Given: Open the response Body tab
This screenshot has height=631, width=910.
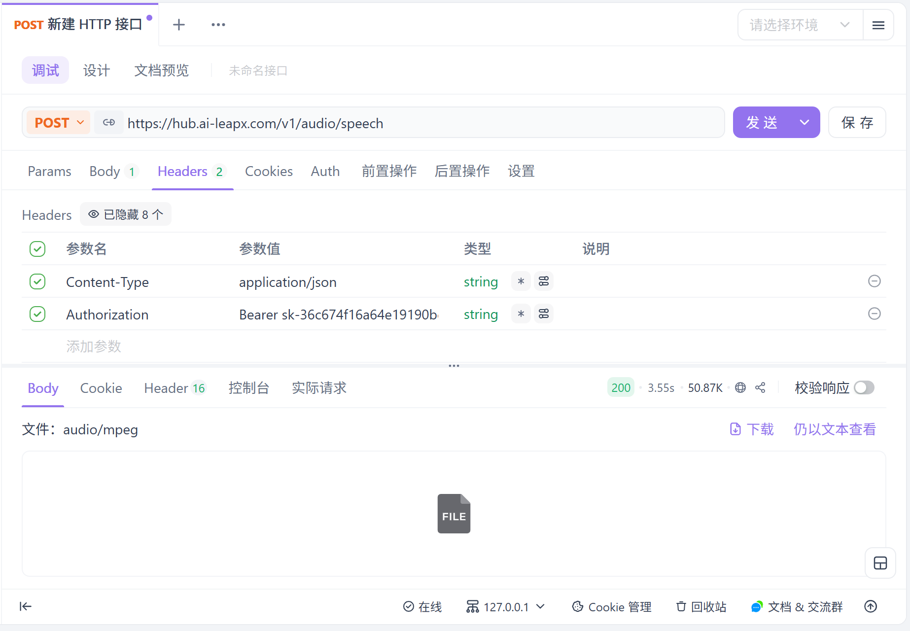Looking at the screenshot, I should coord(43,388).
